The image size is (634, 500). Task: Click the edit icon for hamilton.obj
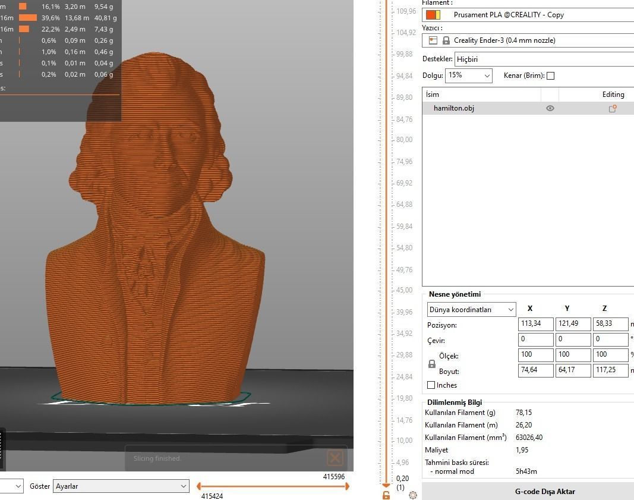(613, 108)
